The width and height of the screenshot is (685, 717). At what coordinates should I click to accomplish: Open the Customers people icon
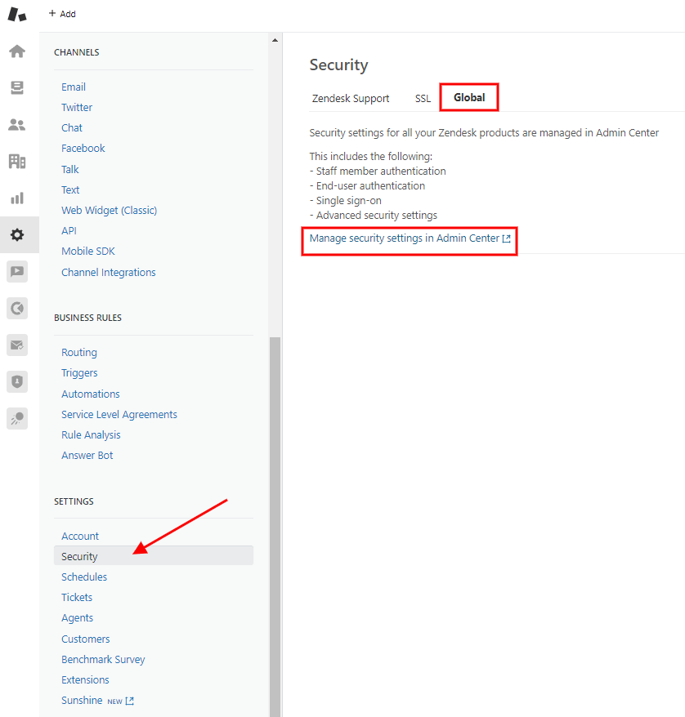17,124
